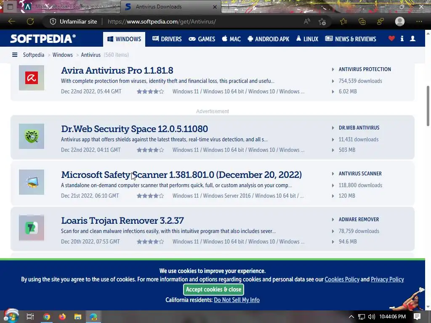Image resolution: width=431 pixels, height=323 pixels.
Task: Click the Softpedia breadcrumb link
Action: 34,55
